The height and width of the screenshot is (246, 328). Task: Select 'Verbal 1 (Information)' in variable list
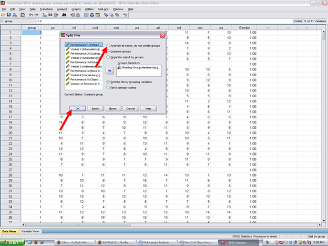coord(83,49)
